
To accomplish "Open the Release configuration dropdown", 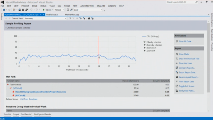I will [x=63, y=10].
